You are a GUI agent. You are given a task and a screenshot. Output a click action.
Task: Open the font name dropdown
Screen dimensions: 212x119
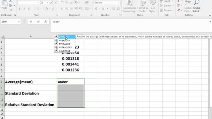(39, 3)
